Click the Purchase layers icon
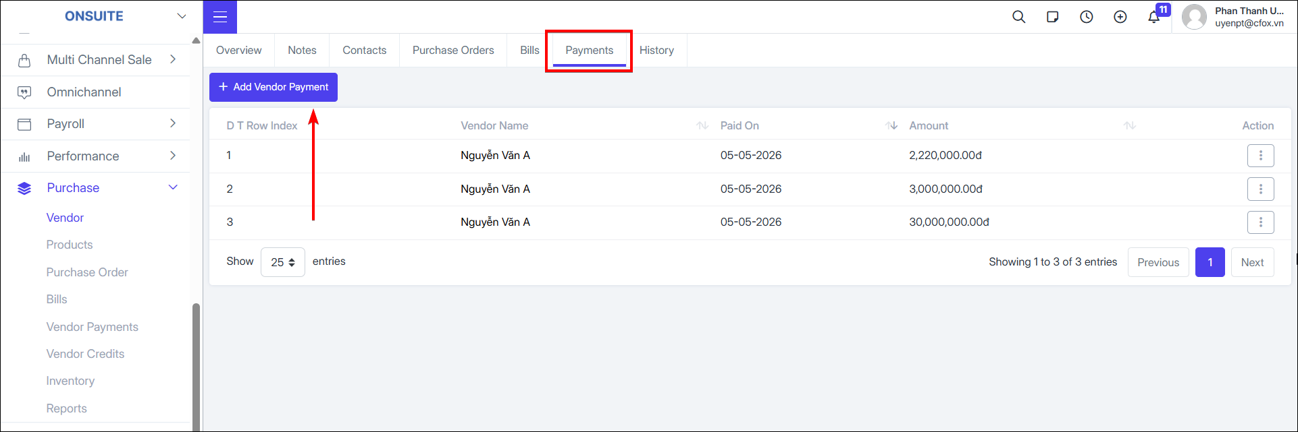Screen dimensions: 1298x432 pos(24,188)
